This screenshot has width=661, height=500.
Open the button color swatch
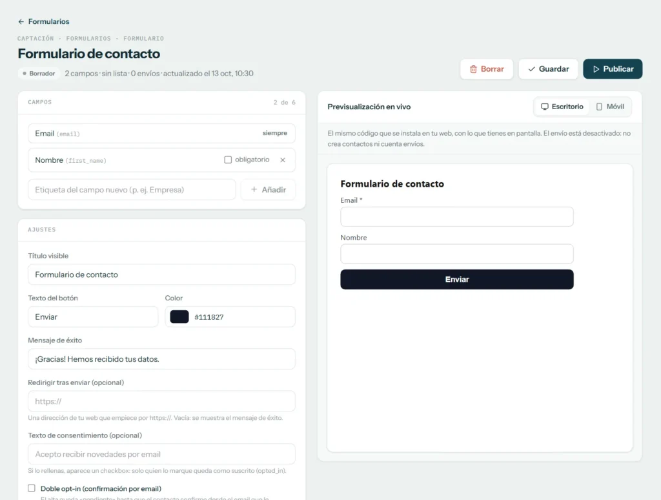click(x=179, y=317)
